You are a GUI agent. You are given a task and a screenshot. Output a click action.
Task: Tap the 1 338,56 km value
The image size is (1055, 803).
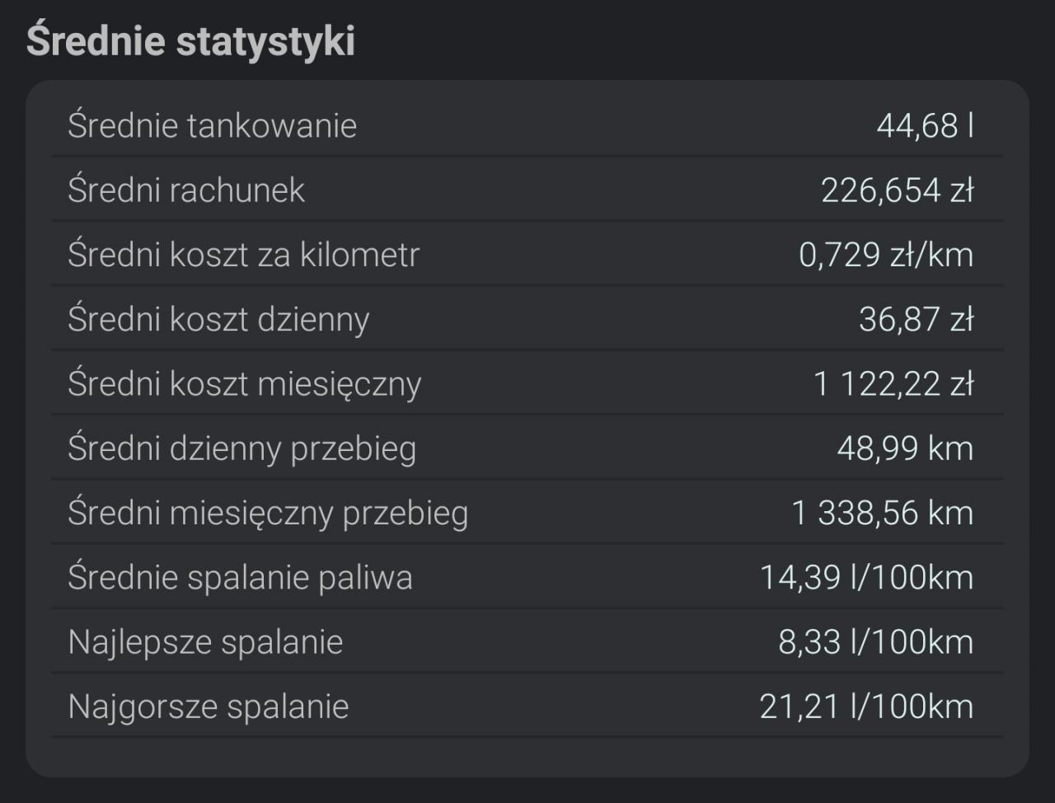883,513
